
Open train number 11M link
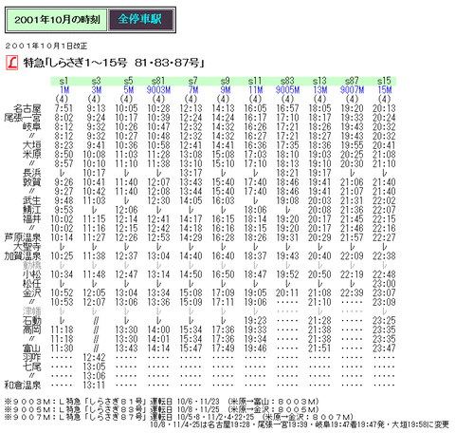tap(256, 90)
